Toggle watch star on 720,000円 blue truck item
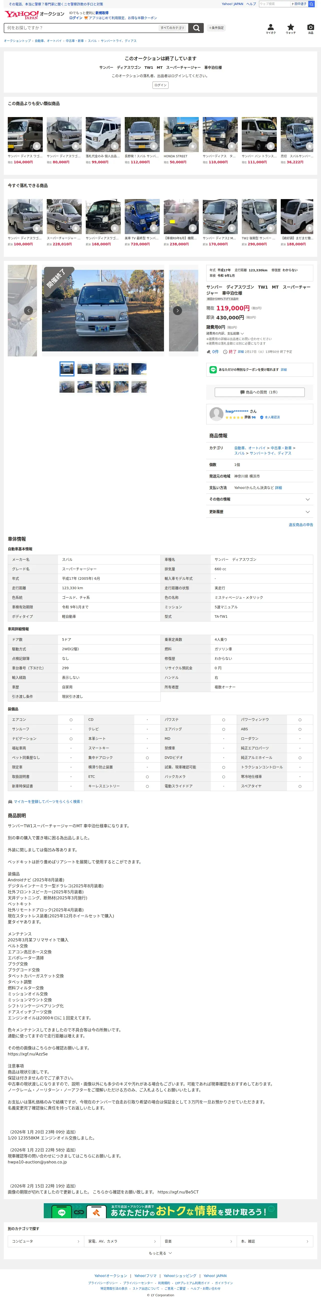 (153, 228)
